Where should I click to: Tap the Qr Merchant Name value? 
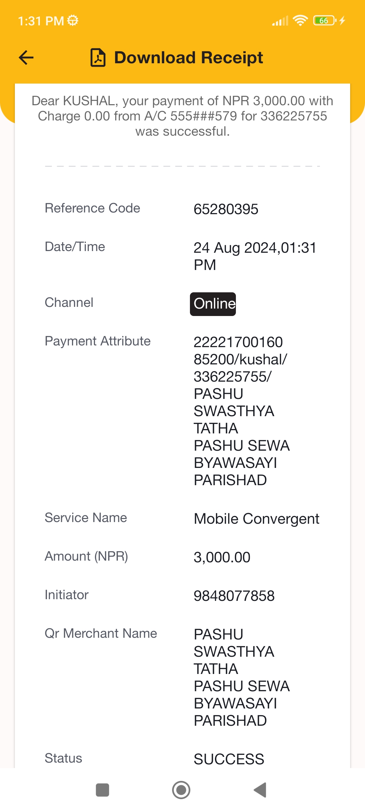point(242,678)
